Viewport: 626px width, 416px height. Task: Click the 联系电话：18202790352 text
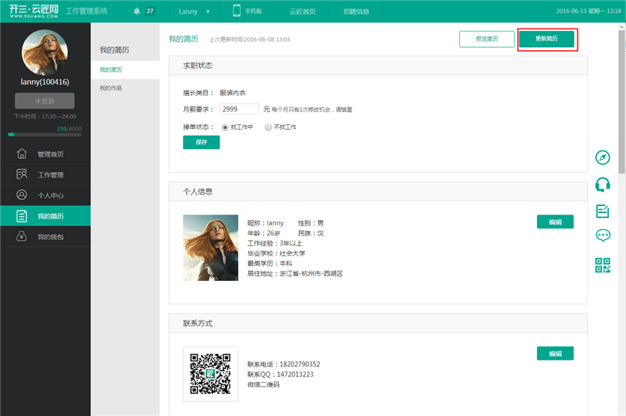[284, 364]
